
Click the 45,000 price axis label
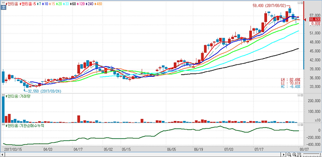point(315,51)
